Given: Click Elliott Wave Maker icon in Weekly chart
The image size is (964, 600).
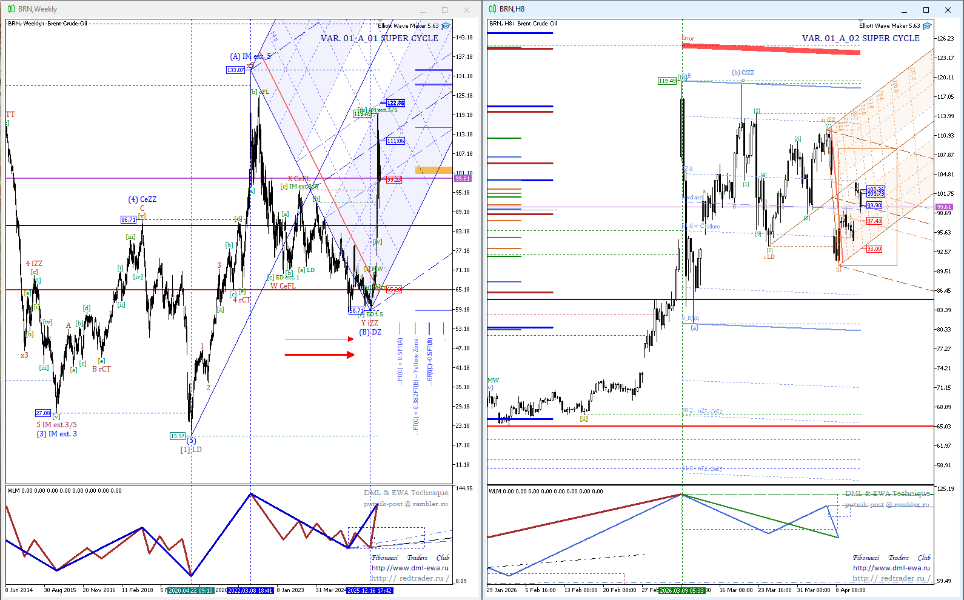Looking at the screenshot, I should click(x=446, y=26).
